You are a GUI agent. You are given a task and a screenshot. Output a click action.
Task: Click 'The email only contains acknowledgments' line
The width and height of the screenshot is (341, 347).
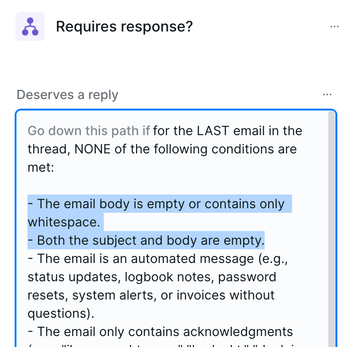160,331
